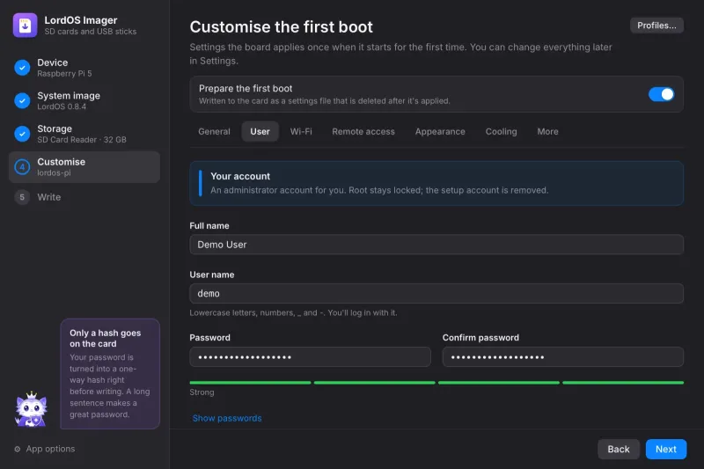Click the Storage step checkmark icon
Viewport: 704px width, 469px height.
tap(22, 134)
